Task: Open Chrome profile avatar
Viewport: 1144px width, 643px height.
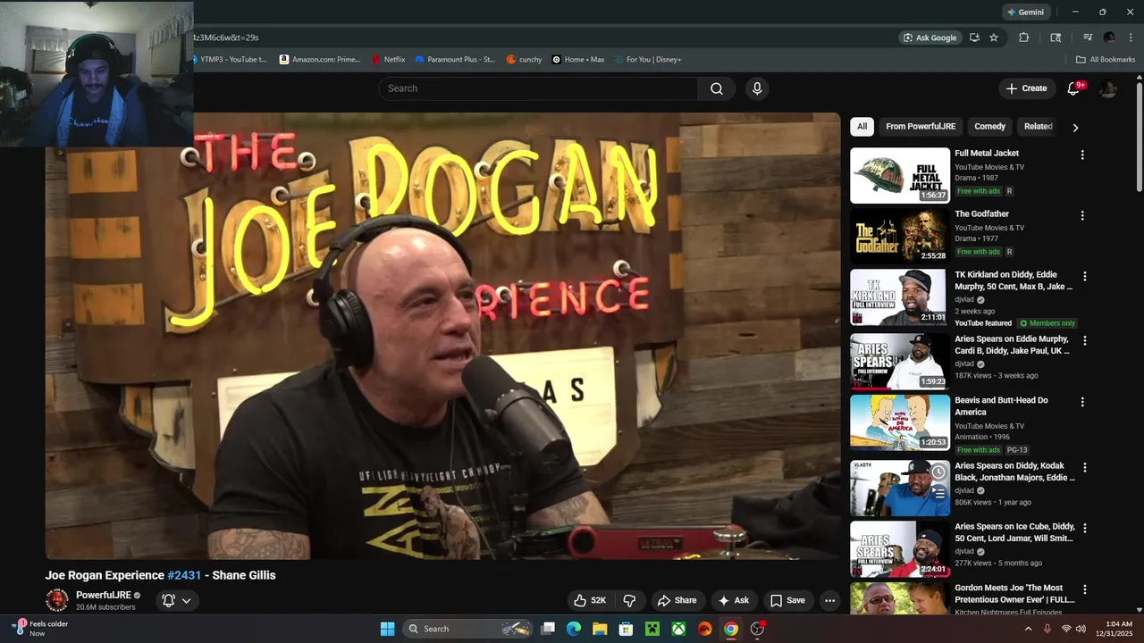Action: (1109, 38)
